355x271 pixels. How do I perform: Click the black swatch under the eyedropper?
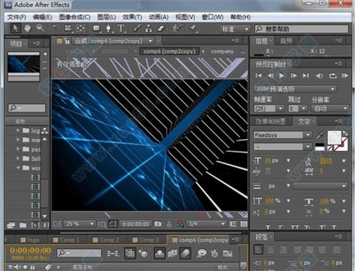(319, 145)
